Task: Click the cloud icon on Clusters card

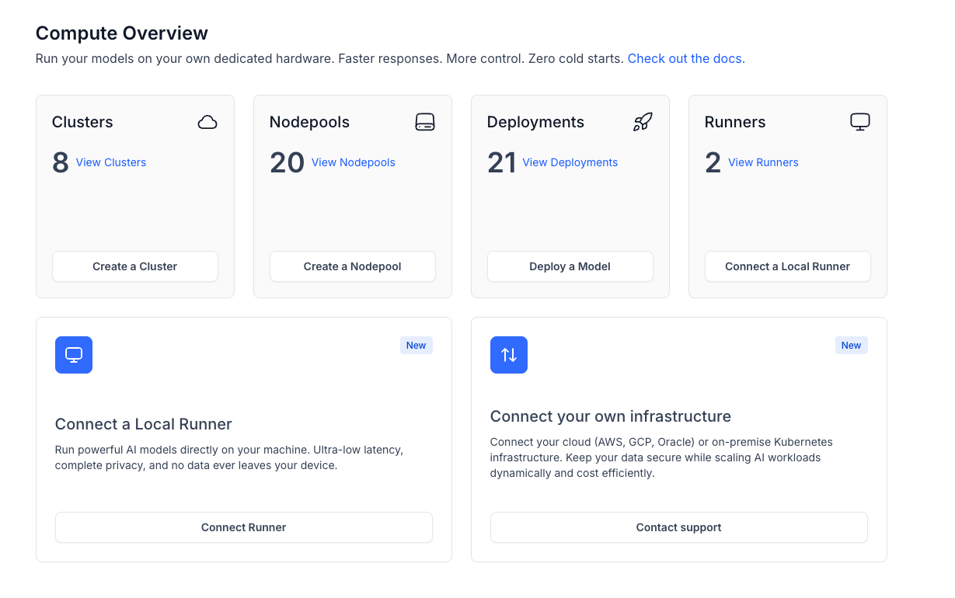Action: [x=207, y=122]
